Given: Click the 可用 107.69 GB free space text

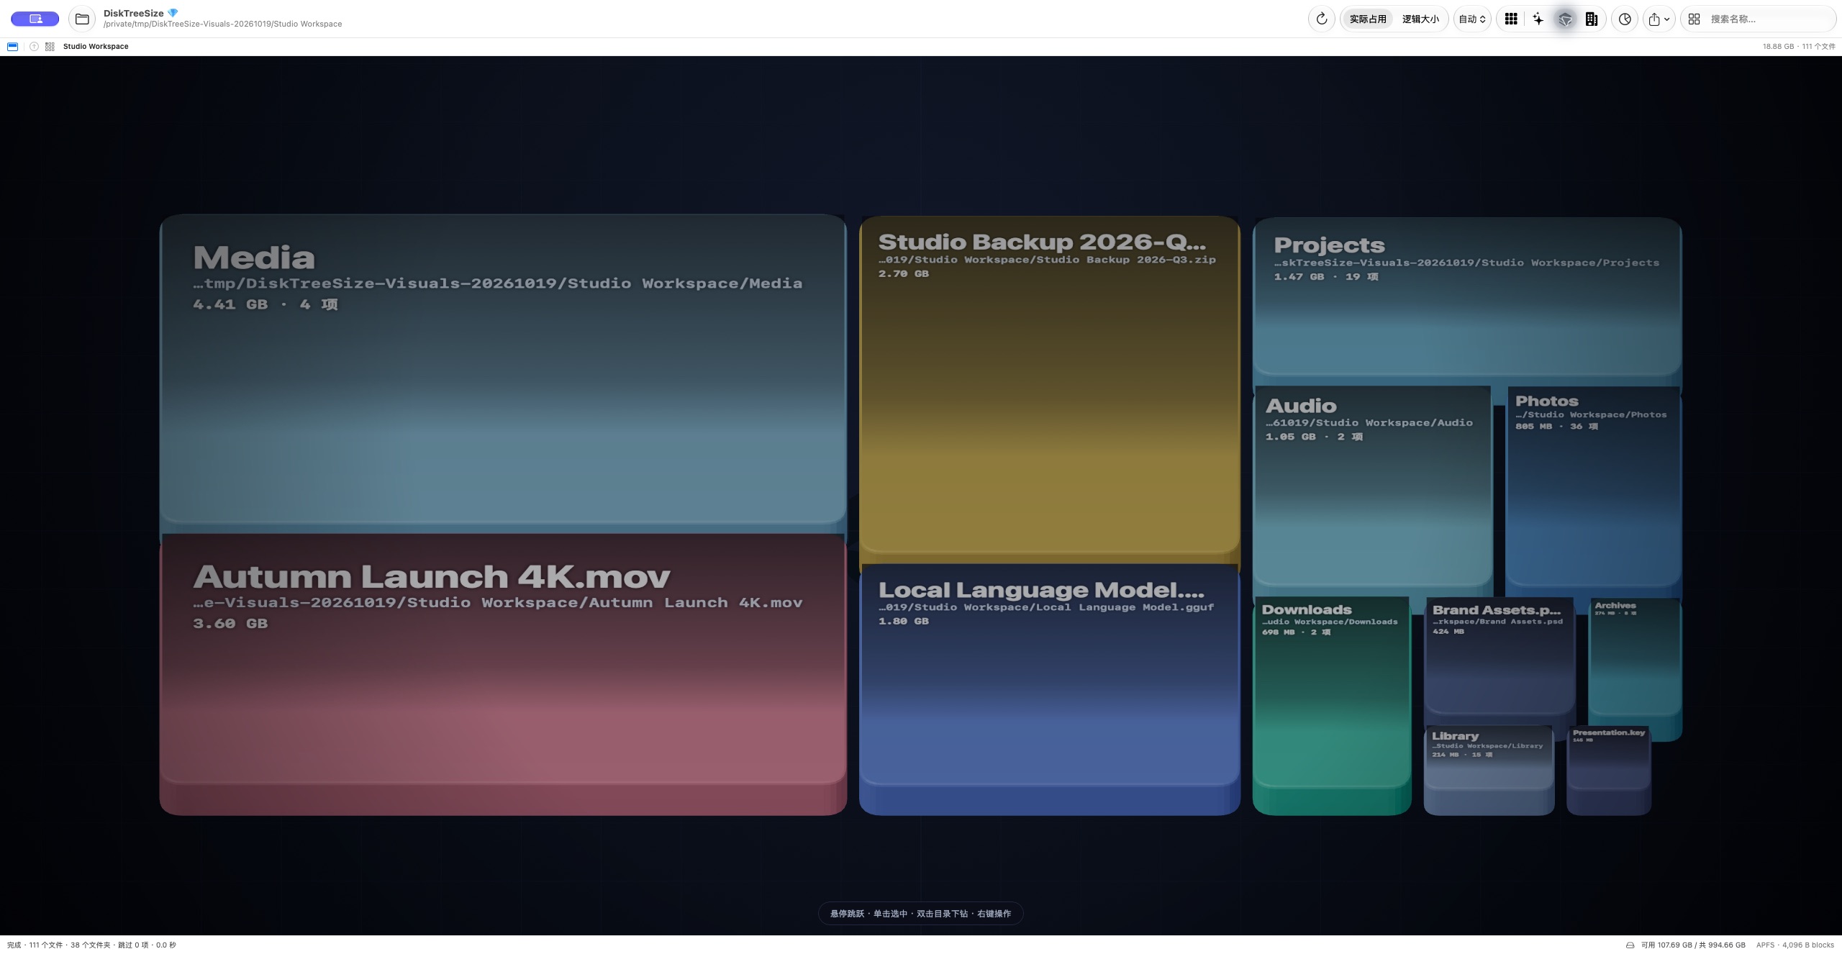Looking at the screenshot, I should pyautogui.click(x=1693, y=945).
